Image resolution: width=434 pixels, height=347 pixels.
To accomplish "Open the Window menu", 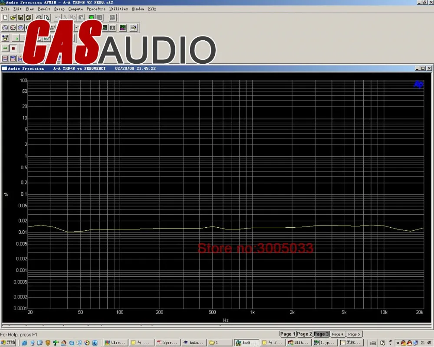I will tap(138, 9).
